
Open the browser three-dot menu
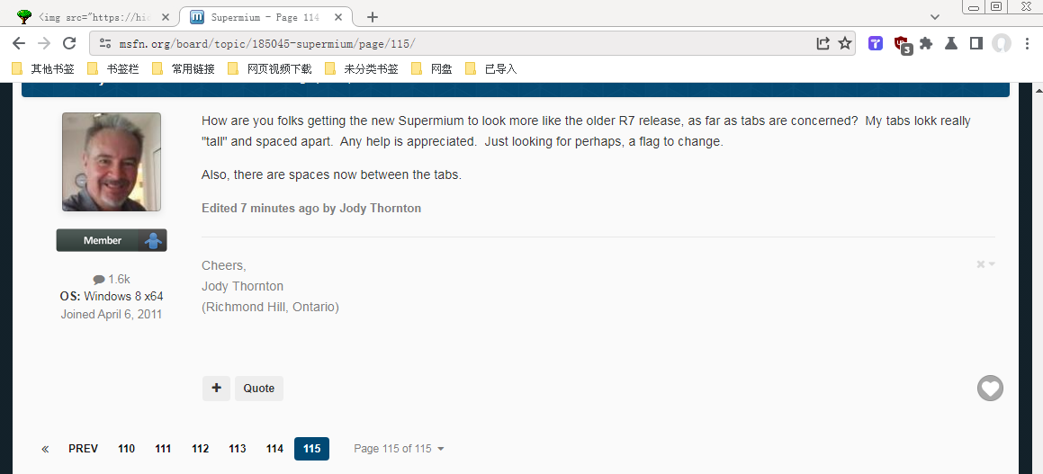(1028, 43)
